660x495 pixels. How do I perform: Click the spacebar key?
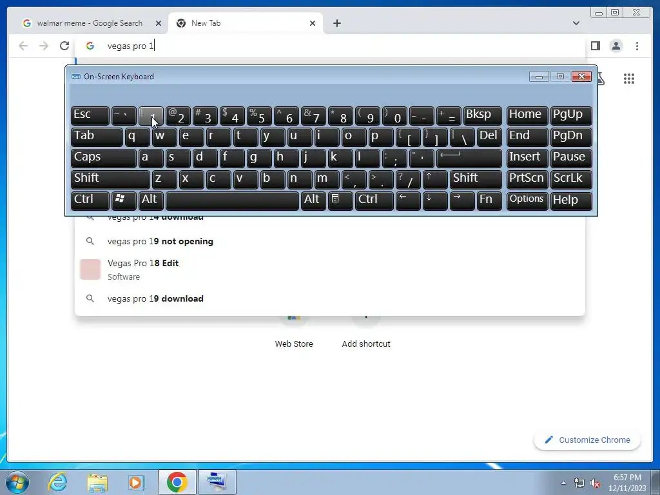pos(232,201)
